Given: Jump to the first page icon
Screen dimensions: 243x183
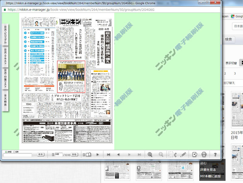Looking at the screenshot, I should coord(108,155).
